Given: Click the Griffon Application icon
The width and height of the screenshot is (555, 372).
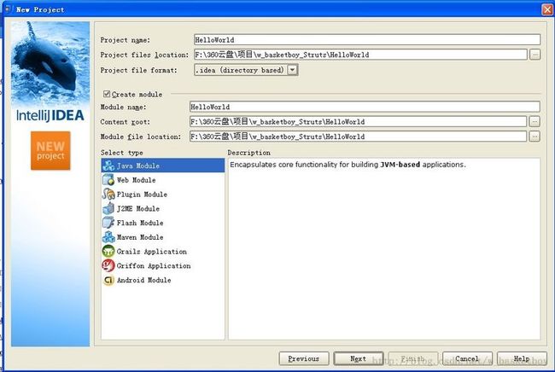Looking at the screenshot, I should click(x=108, y=265).
